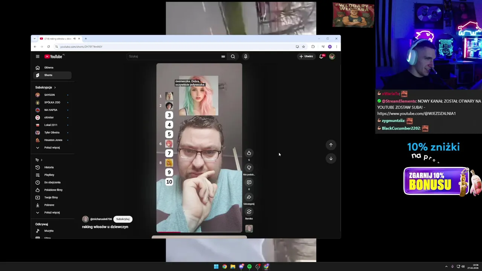The height and width of the screenshot is (271, 482).
Task: Click the youtube.com/@WJEZDZALNIA1 chat link
Action: [x=416, y=113]
